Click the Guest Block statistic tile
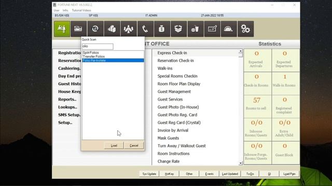The image size is (332, 186). (286, 153)
